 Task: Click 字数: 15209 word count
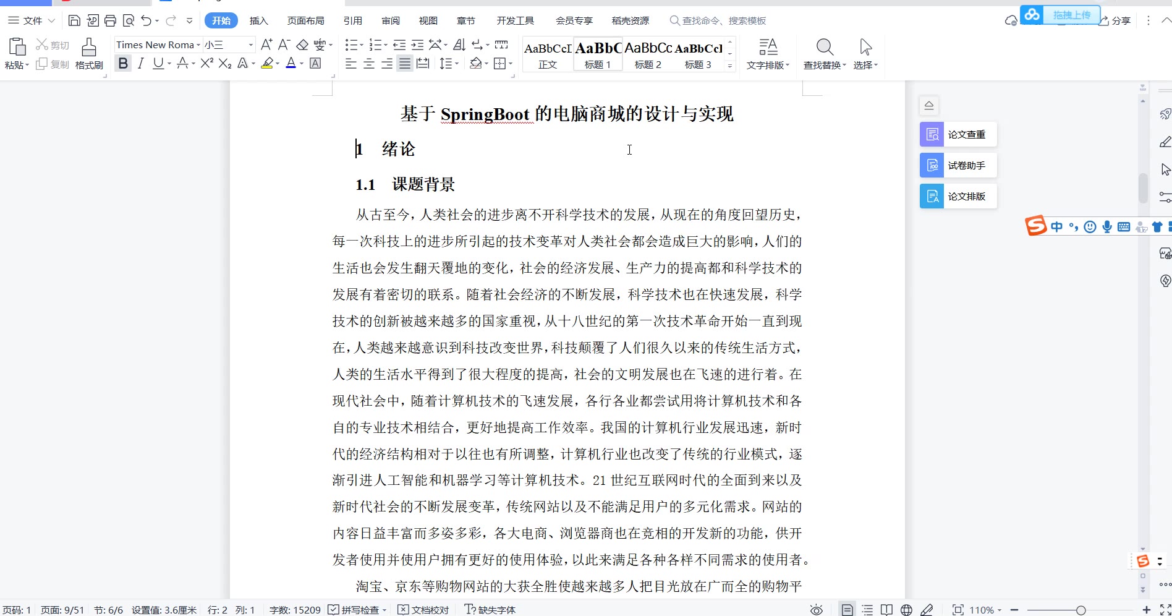[x=295, y=610]
